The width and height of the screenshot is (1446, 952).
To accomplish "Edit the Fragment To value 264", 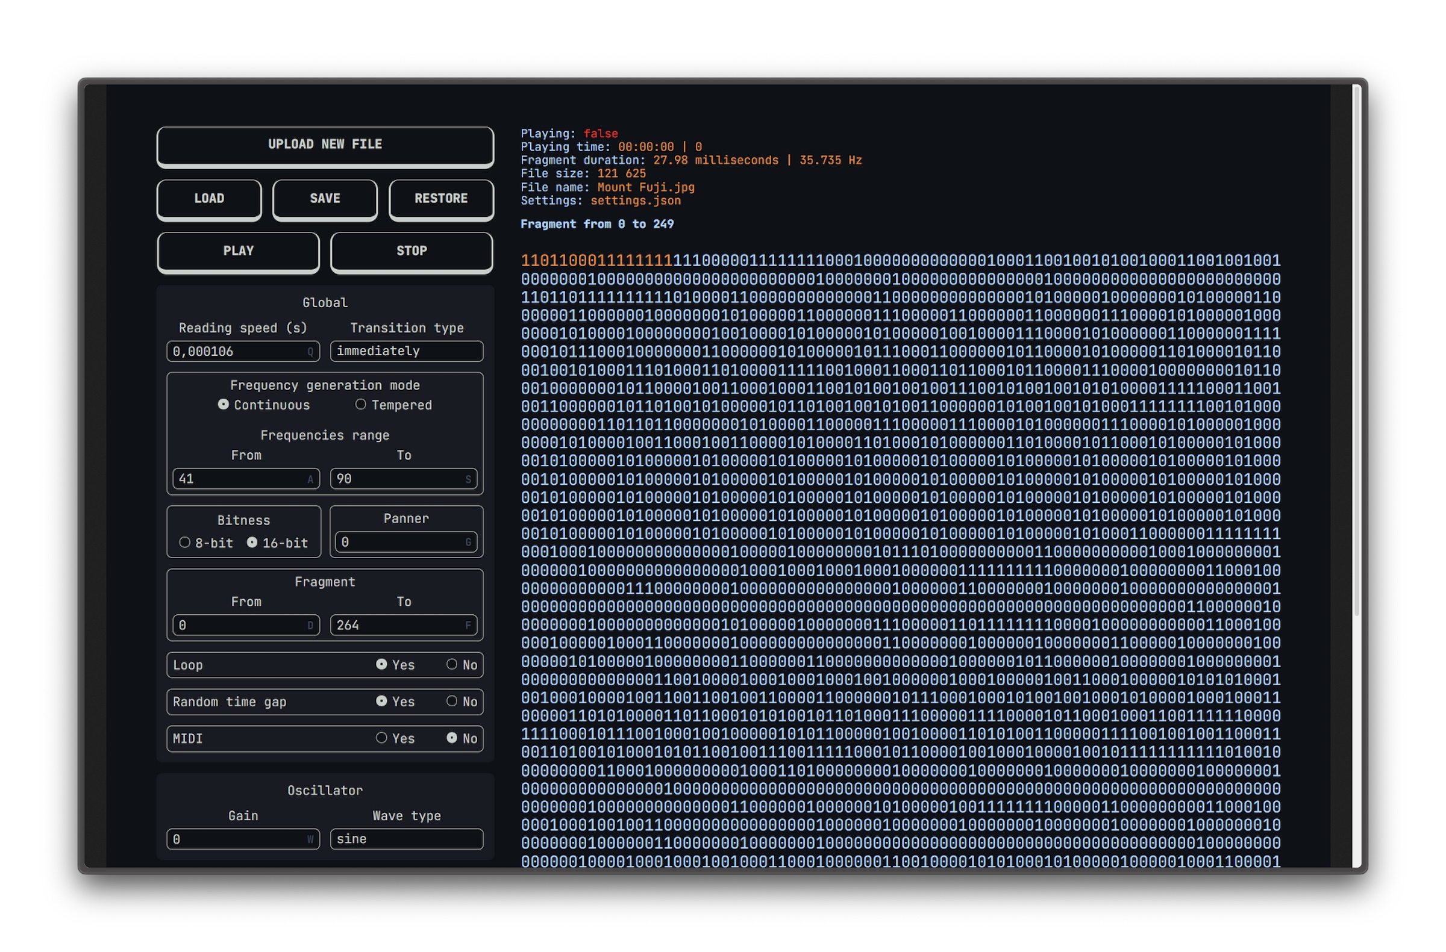I will point(404,626).
